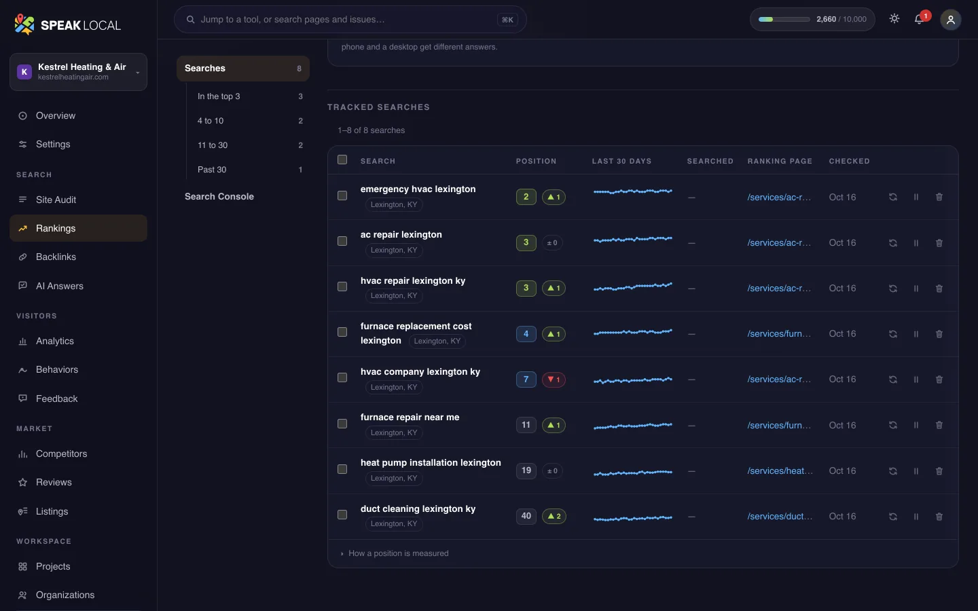
Task: Open /services/heat link for heat pump installation
Action: point(780,470)
